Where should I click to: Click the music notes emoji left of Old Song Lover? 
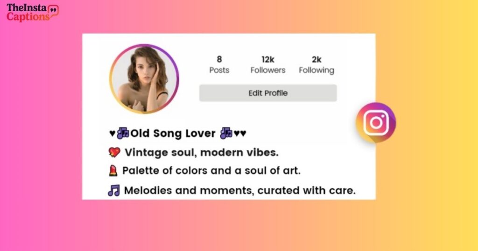pyautogui.click(x=123, y=133)
